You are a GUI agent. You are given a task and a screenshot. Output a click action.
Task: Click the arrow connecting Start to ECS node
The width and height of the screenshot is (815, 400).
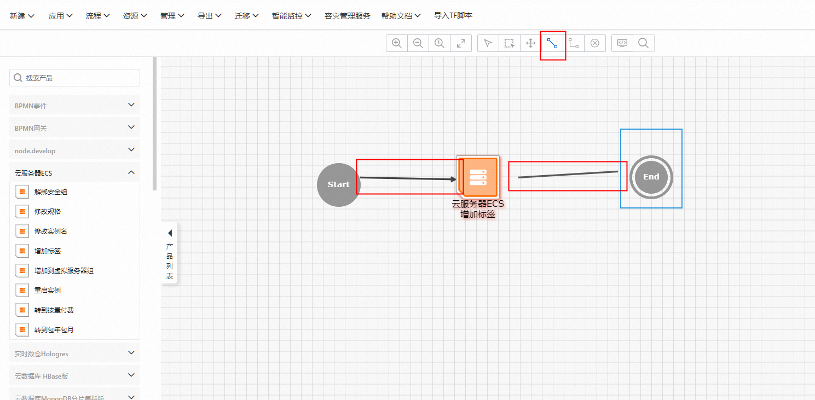click(408, 178)
